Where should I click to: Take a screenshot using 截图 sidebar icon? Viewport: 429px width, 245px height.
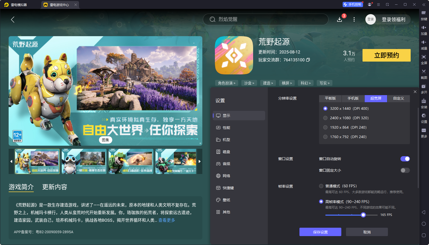click(x=424, y=74)
